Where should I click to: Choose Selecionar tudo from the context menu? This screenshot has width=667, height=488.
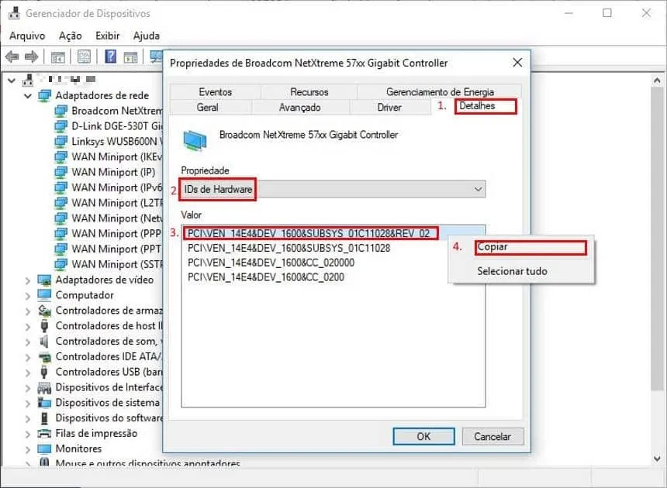coord(521,271)
